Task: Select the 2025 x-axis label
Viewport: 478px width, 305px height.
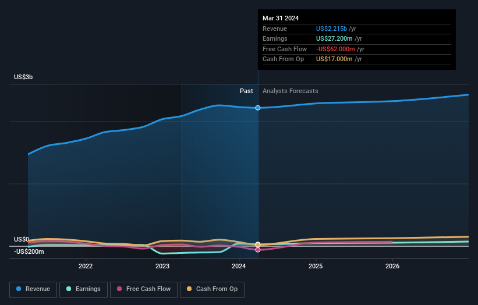Action: (316, 267)
